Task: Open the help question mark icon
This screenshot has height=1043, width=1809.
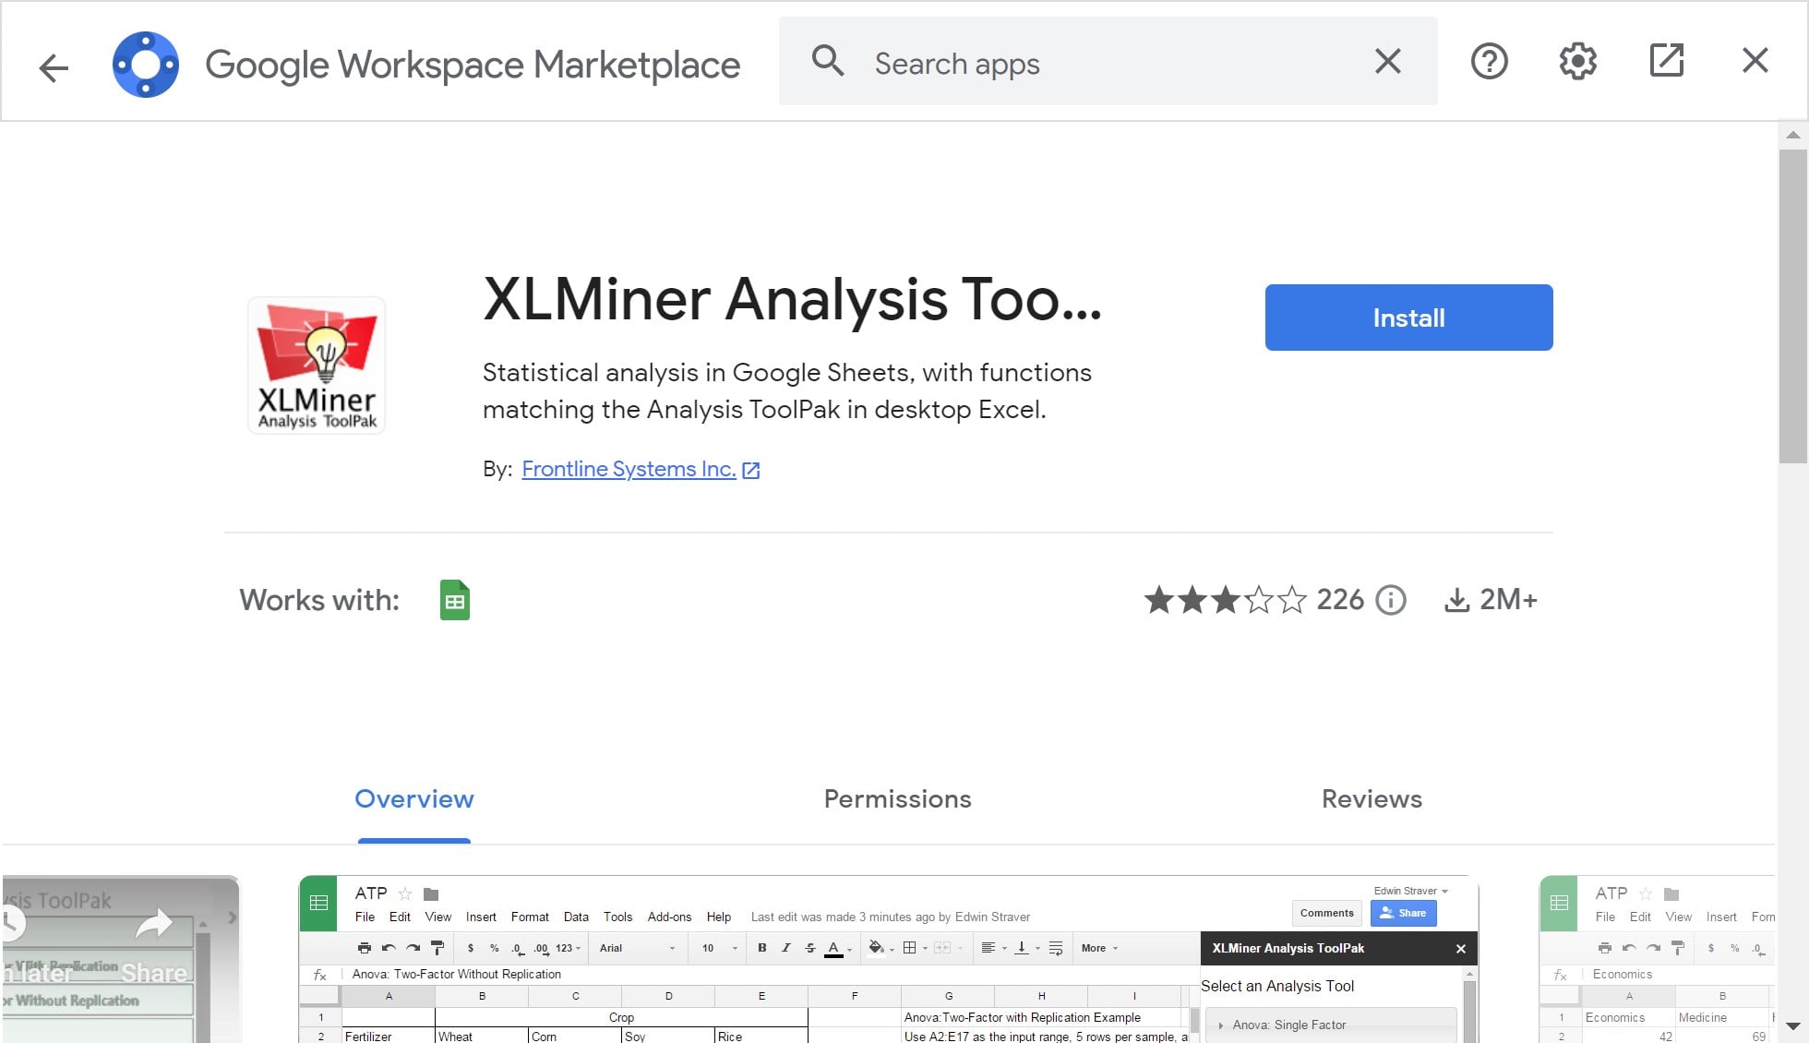Action: [x=1489, y=62]
